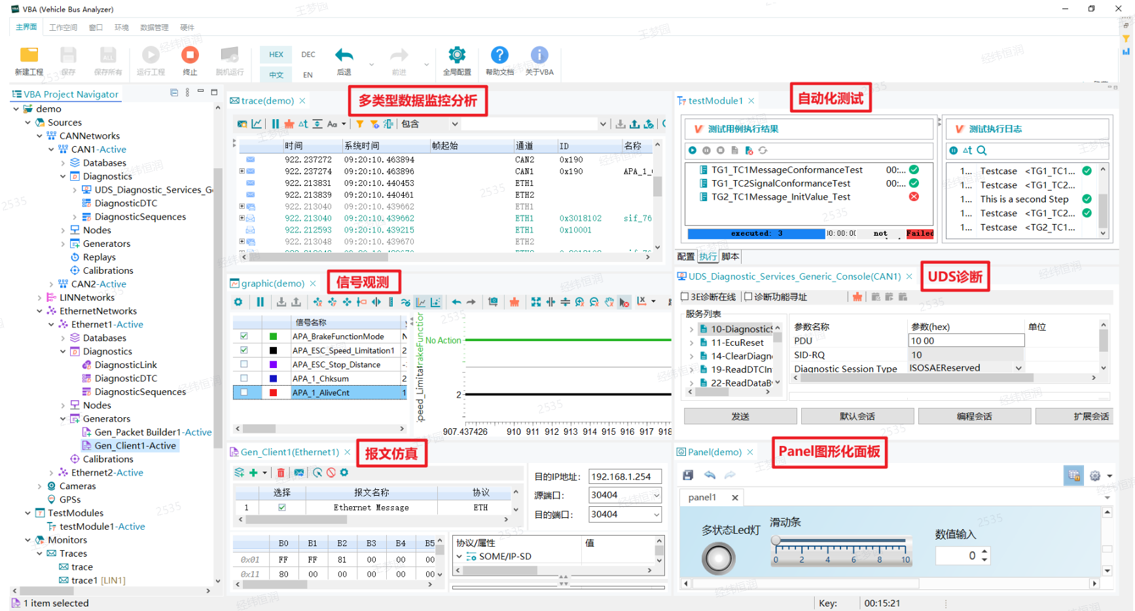
Task: Search the test execution log
Action: 982,151
